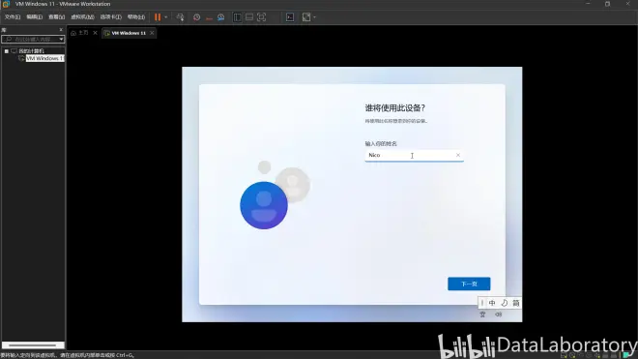Take a snapshot of the VM
The image size is (638, 359).
196,17
